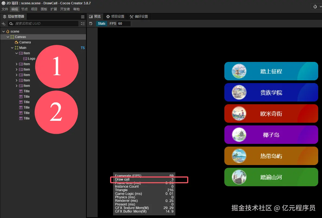
Task: Click the scene flame icon in hierarchy
Action: [x=8, y=31]
